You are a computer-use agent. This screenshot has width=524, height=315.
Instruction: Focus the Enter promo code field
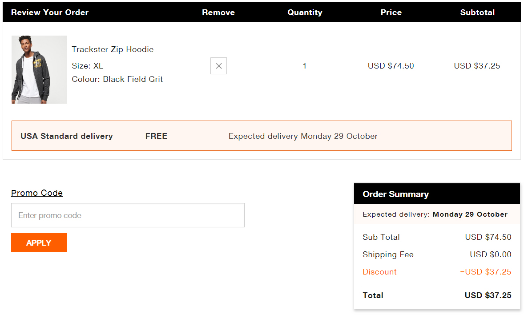point(128,215)
